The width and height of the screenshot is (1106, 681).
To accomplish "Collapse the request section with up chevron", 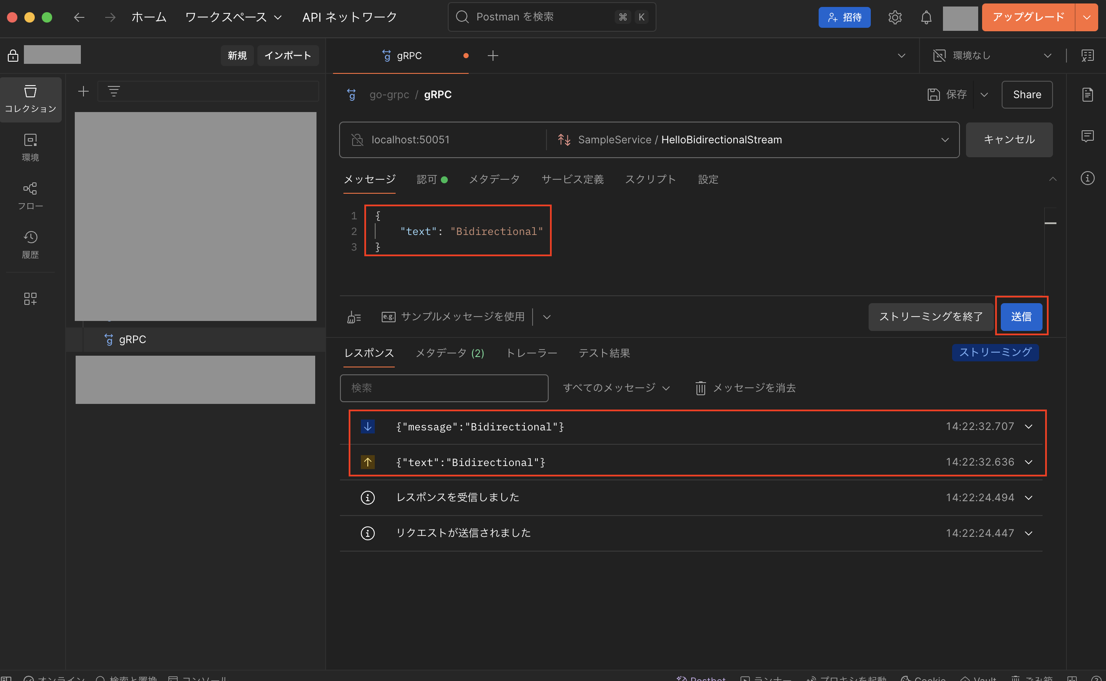I will pyautogui.click(x=1053, y=179).
